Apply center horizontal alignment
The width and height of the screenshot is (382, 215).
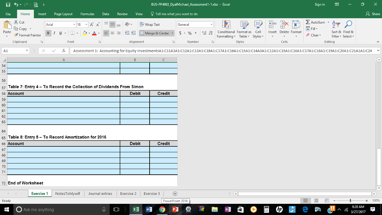[x=112, y=33]
